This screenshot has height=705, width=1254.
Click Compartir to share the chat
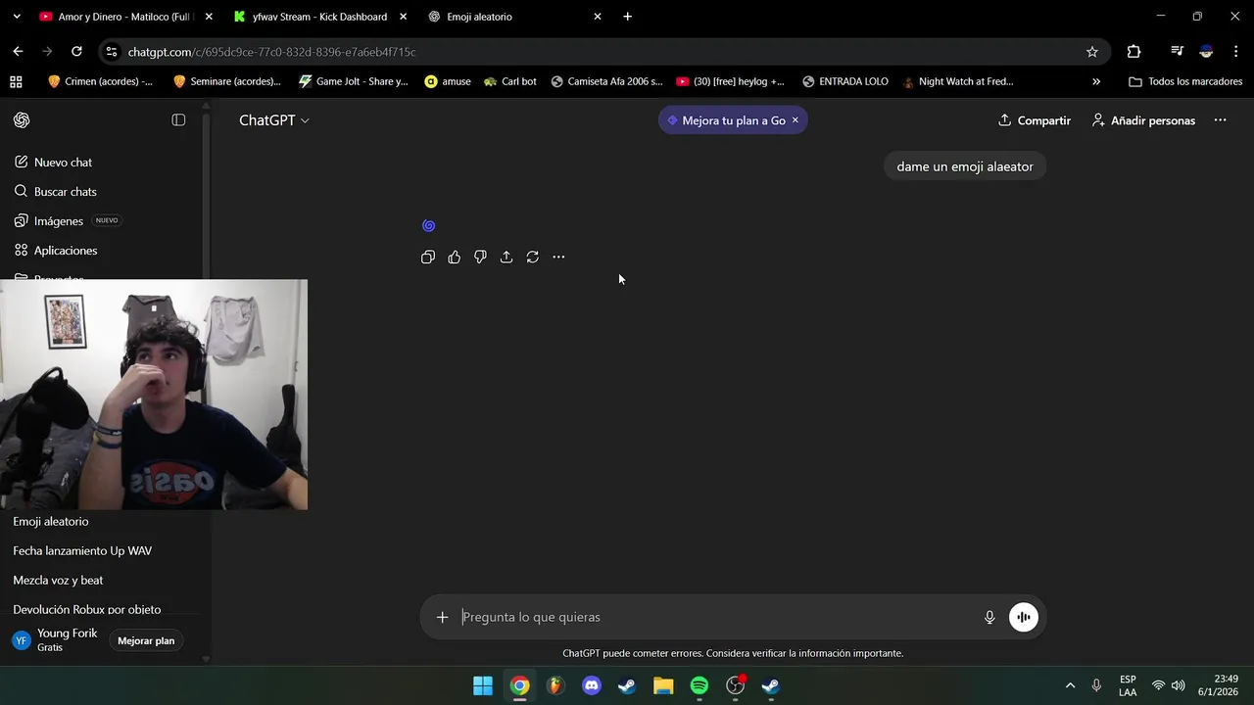coord(1035,119)
